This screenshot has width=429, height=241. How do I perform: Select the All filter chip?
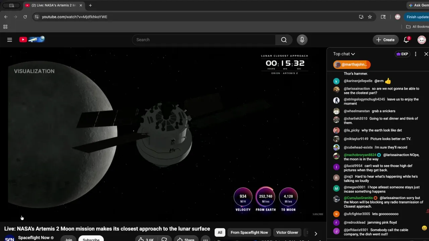click(220, 232)
